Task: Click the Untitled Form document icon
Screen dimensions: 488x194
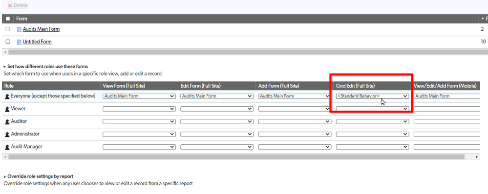Action: pos(20,42)
